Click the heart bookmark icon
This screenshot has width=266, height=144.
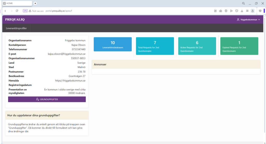point(237,11)
